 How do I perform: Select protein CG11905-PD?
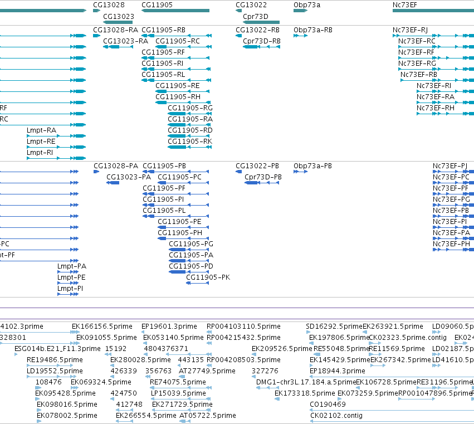pyautogui.click(x=191, y=266)
